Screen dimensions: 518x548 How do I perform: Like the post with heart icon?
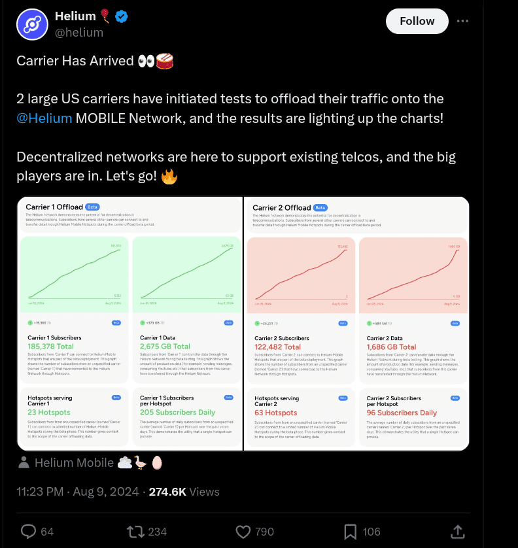coord(243,531)
